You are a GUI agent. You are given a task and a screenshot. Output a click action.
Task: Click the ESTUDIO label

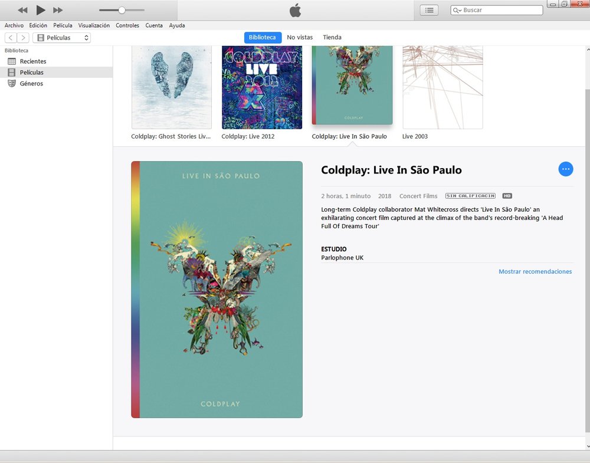pyautogui.click(x=334, y=249)
